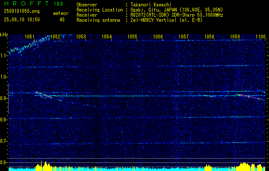269x171 pixels.
Task: Click the 0.6 kHz axis label
Action: click(3, 162)
